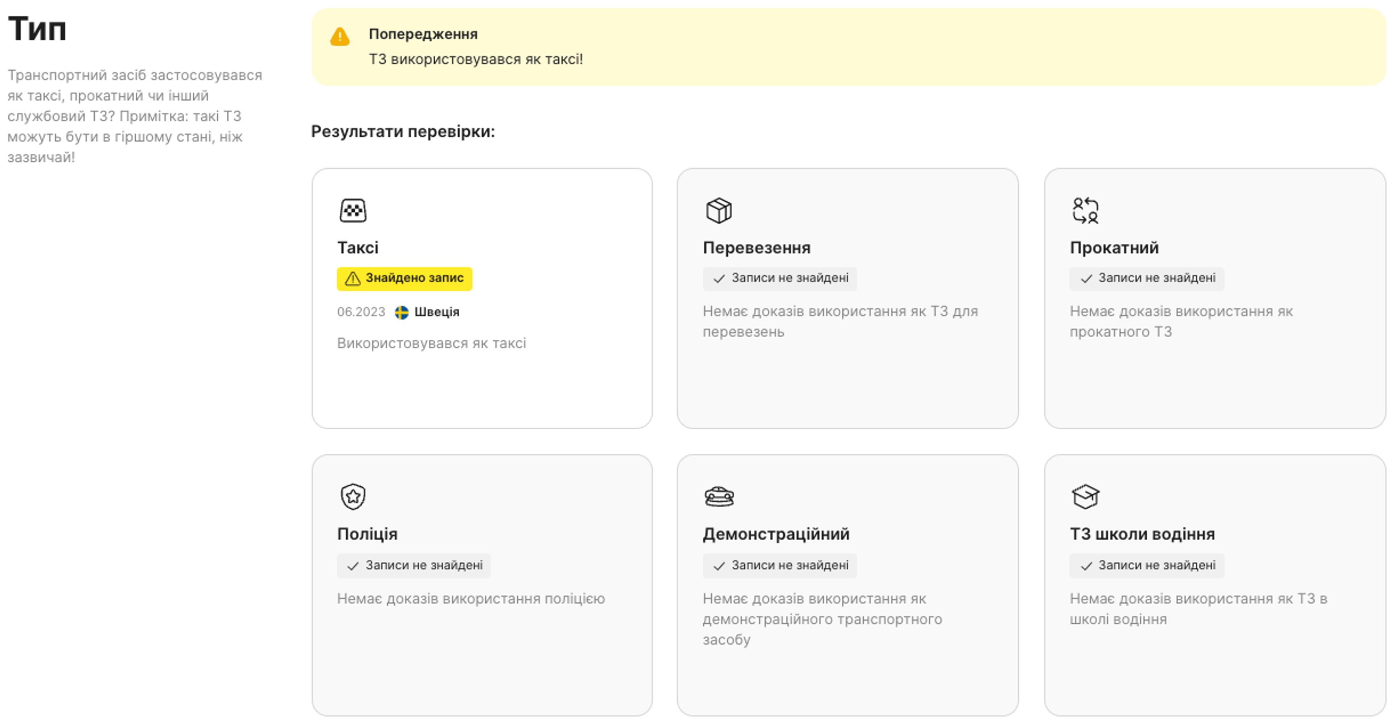Click the taxi checker icon
Screen dimensions: 1393x722
click(x=353, y=210)
